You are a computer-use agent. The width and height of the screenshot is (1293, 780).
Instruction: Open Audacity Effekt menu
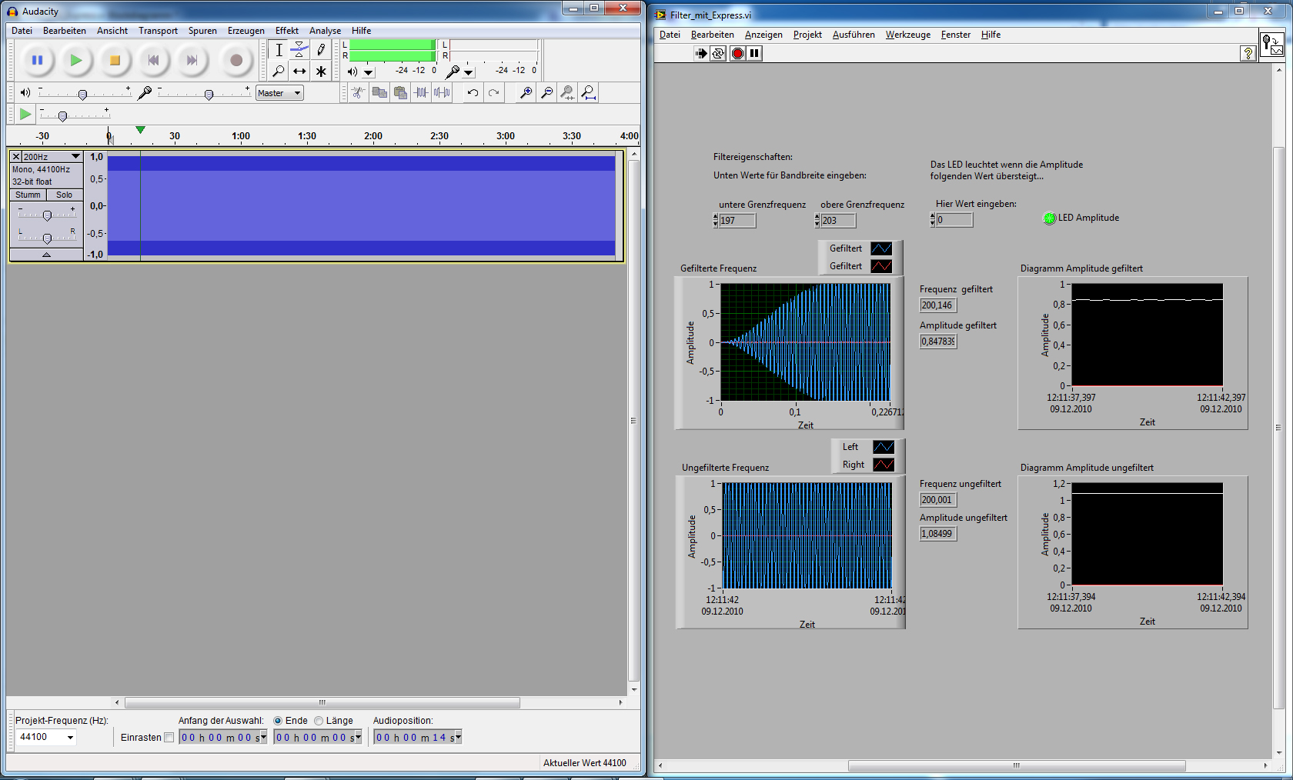coord(287,31)
